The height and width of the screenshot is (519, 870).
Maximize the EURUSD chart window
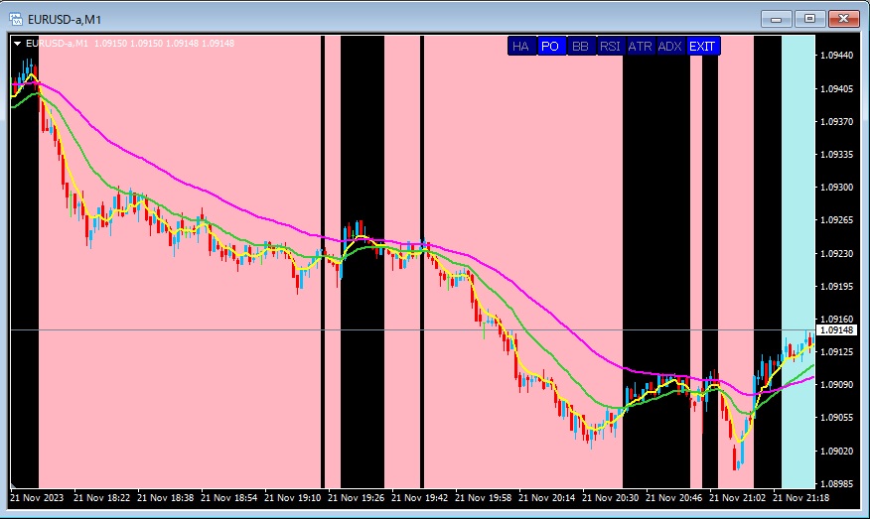coord(809,19)
